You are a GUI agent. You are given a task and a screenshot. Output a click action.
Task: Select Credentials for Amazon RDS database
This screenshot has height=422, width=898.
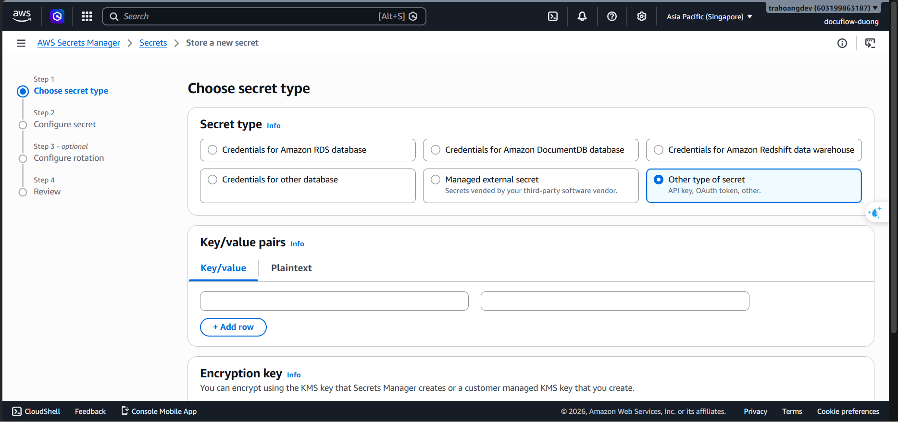308,150
